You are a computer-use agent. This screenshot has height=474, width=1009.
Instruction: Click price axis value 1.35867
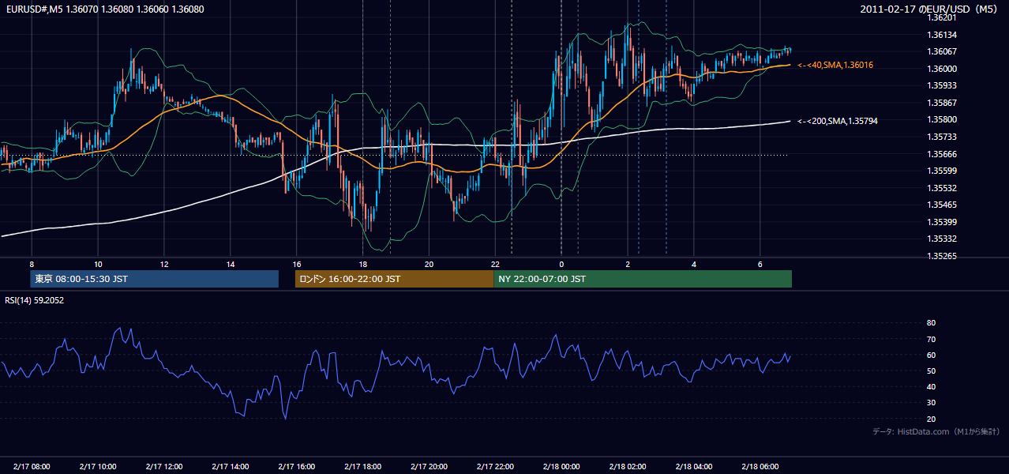pyautogui.click(x=942, y=103)
